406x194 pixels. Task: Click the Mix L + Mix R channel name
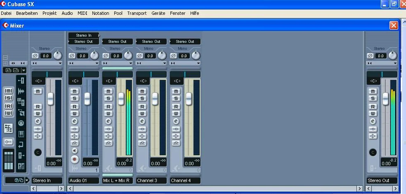pos(118,180)
